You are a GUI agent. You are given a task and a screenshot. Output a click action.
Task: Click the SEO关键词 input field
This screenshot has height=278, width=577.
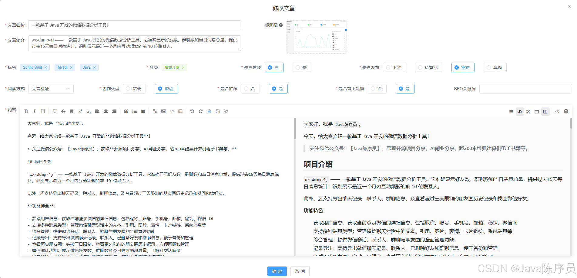pyautogui.click(x=525, y=89)
